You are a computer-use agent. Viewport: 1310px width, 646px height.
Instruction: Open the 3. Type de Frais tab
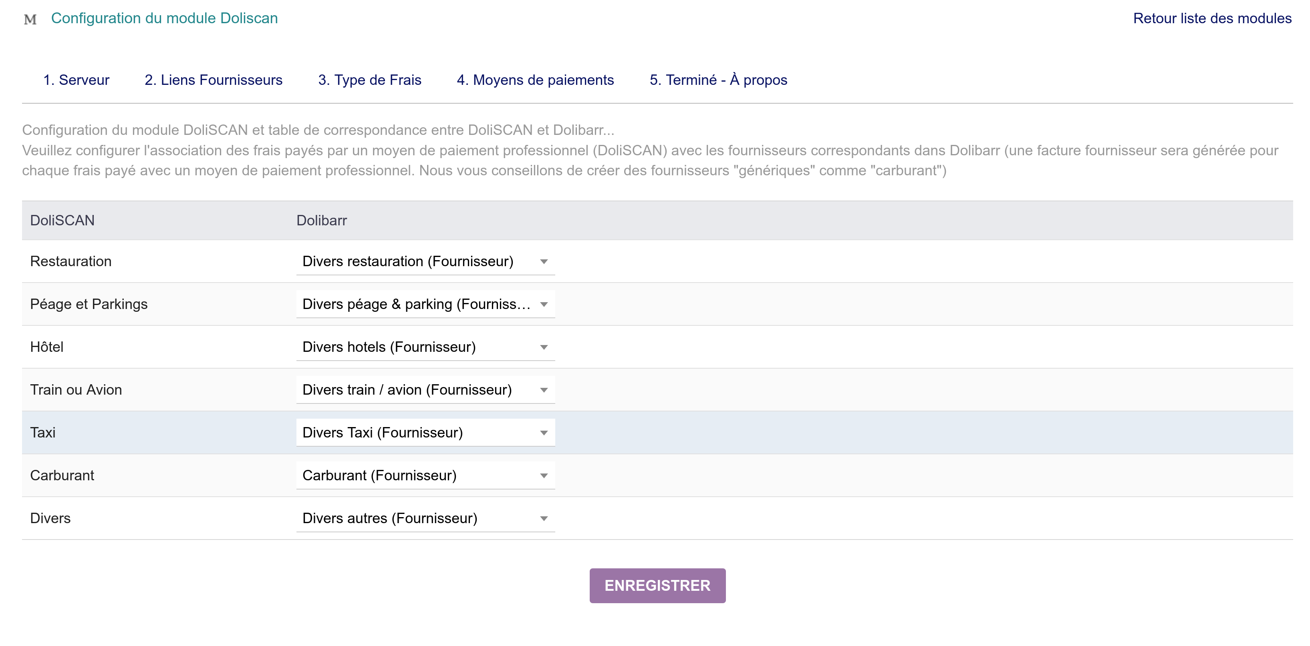[x=370, y=80]
